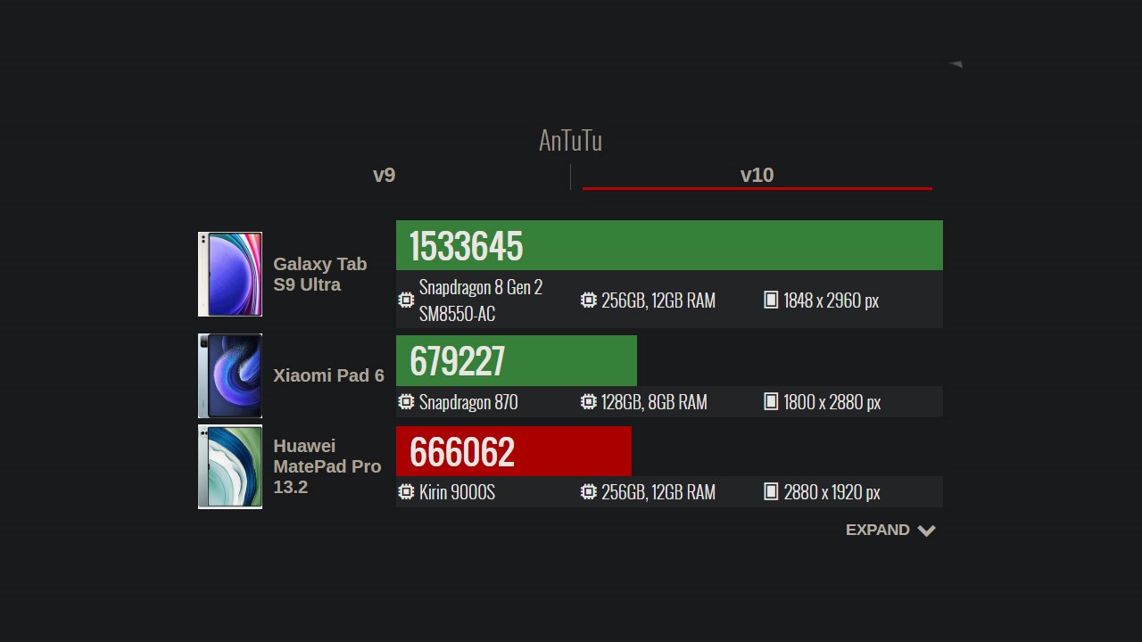Click the storage icon beside 256GB, 12GB RAM for Galaxy Tab

[x=588, y=300]
